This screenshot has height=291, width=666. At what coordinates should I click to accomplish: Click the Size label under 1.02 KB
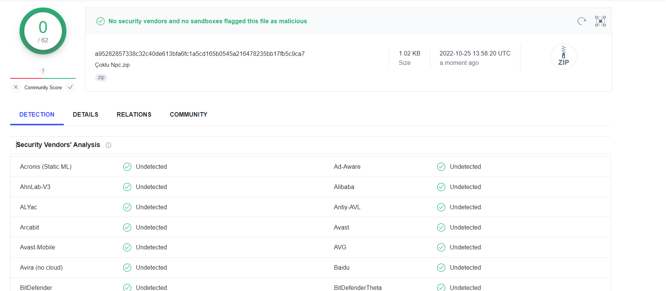(x=404, y=63)
